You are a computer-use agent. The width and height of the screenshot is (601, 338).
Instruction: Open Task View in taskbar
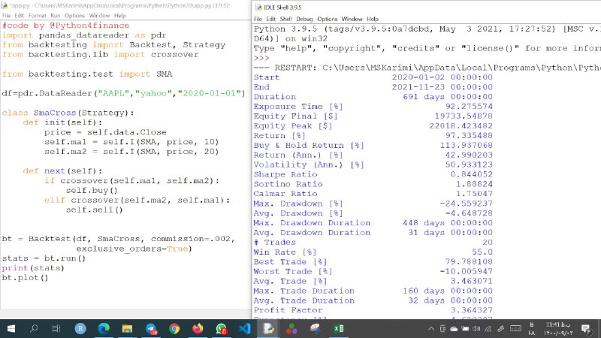point(56,328)
